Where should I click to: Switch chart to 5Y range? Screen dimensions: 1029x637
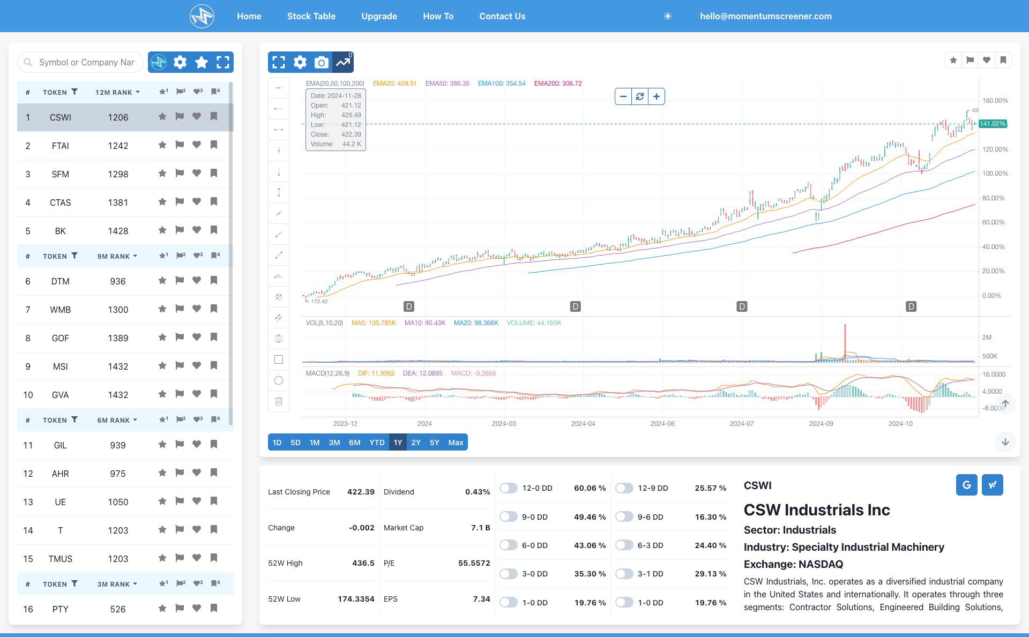pyautogui.click(x=435, y=443)
